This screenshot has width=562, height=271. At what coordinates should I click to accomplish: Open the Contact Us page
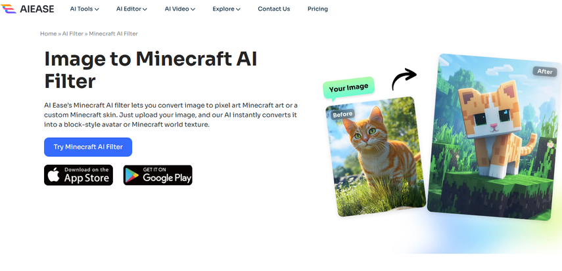(274, 9)
